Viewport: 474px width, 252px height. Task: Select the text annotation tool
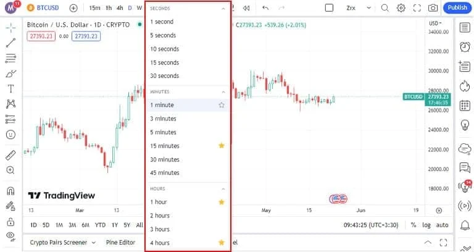[10, 89]
